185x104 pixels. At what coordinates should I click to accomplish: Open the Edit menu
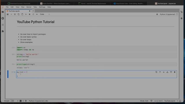(x=12, y=7)
